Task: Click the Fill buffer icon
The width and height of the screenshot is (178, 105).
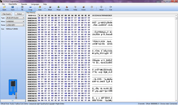Action: (22, 8)
